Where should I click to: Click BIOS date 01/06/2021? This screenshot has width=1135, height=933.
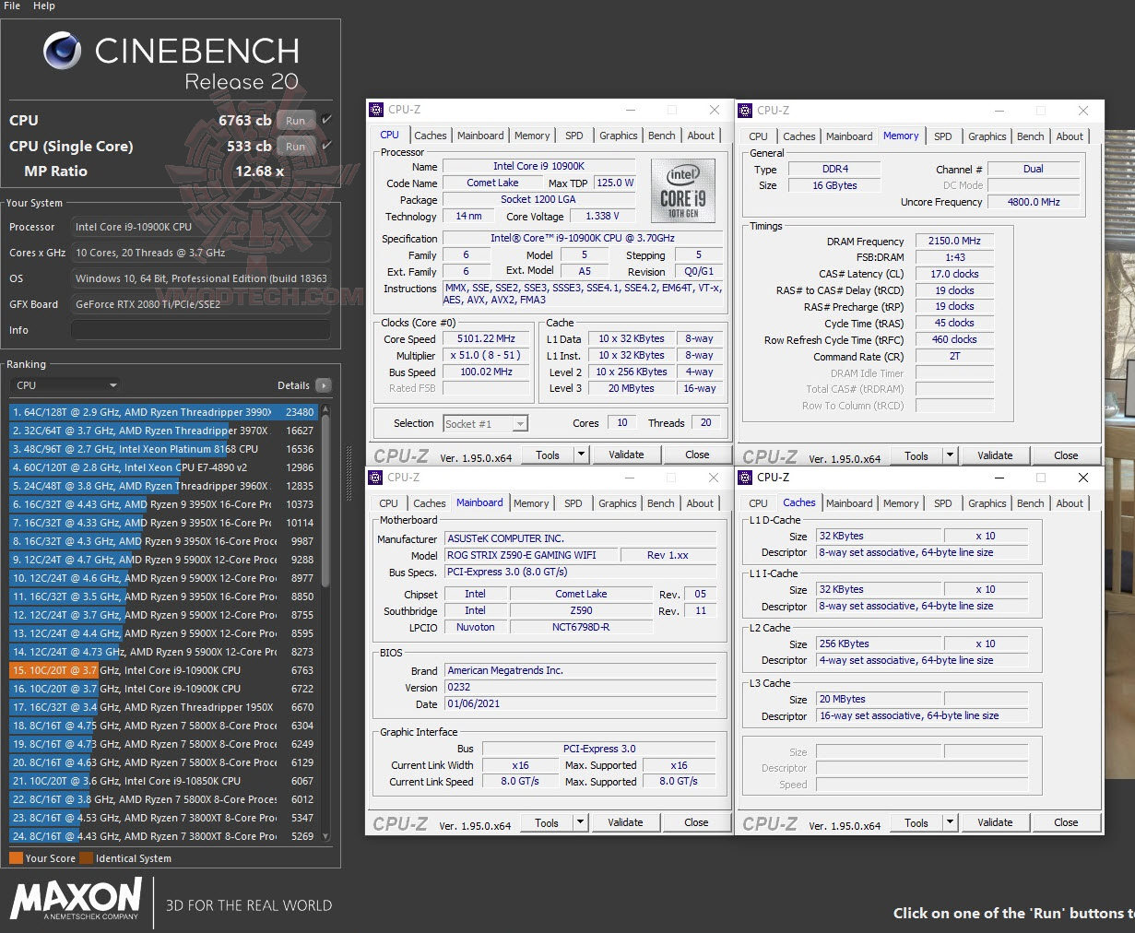(581, 703)
